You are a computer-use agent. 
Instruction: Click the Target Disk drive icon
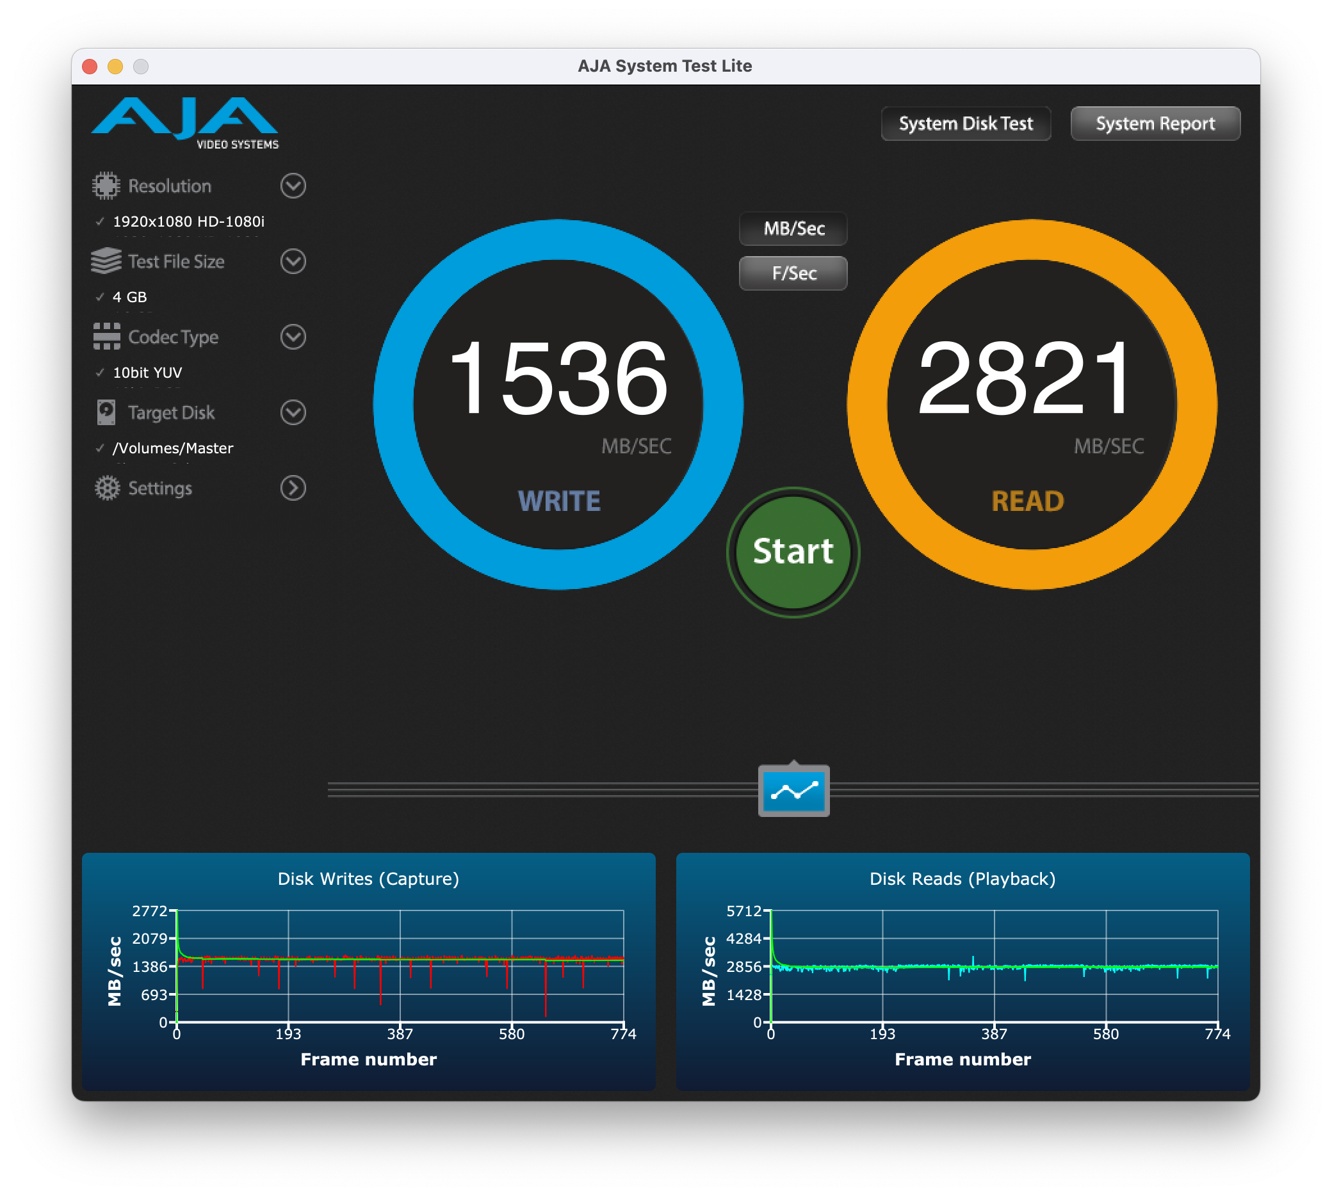(106, 412)
